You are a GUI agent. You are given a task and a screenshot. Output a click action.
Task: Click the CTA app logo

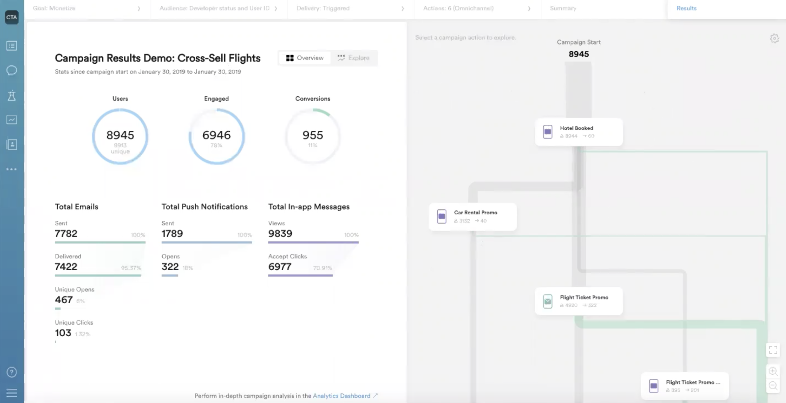12,17
